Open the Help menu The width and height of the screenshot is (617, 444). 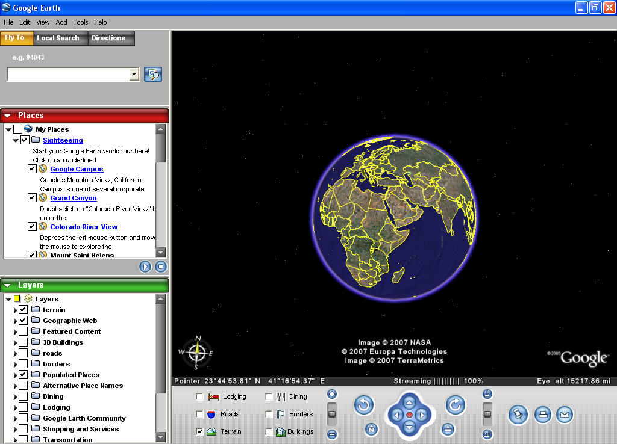click(x=101, y=22)
